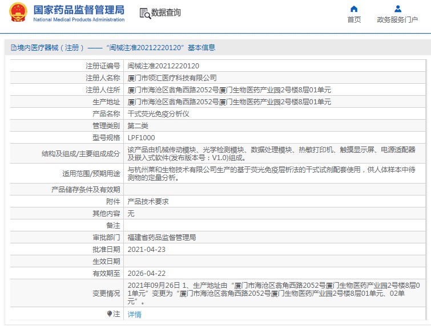The width and height of the screenshot is (431, 326).
Task: Open the 首页 link text
Action: click(354, 19)
